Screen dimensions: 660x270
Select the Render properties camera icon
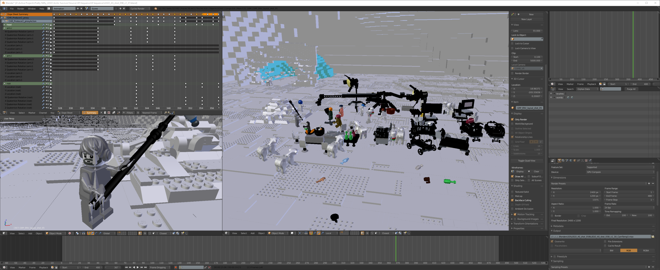[x=559, y=161]
